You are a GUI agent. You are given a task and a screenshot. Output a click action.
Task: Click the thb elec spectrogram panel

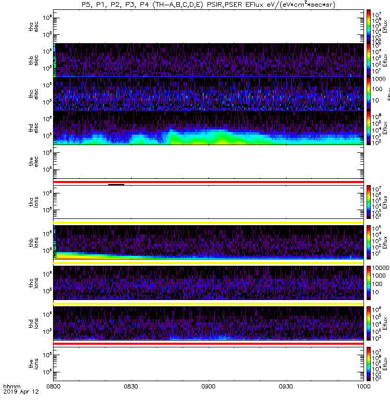[x=209, y=60]
